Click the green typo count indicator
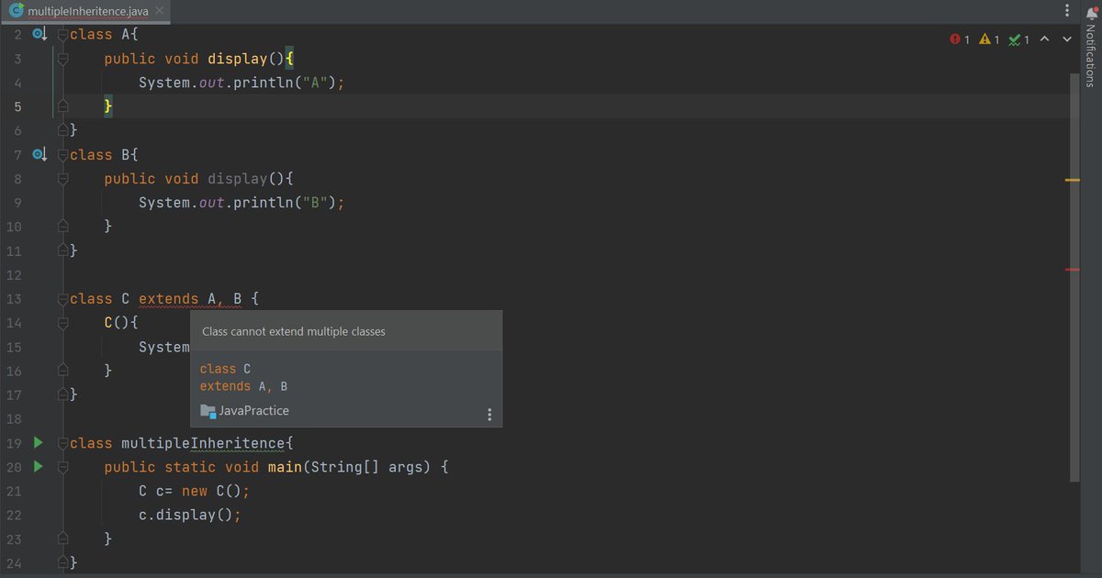 (x=1018, y=39)
